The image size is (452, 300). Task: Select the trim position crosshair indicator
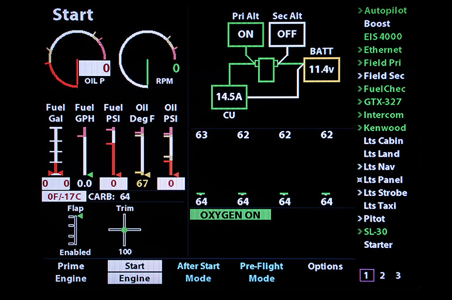tap(125, 230)
